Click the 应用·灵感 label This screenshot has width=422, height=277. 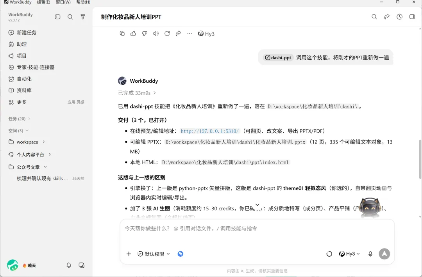coord(76,102)
